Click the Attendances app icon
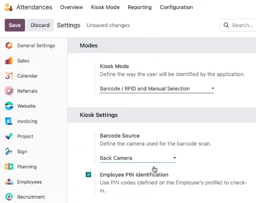The image size is (256, 203). [8, 7]
